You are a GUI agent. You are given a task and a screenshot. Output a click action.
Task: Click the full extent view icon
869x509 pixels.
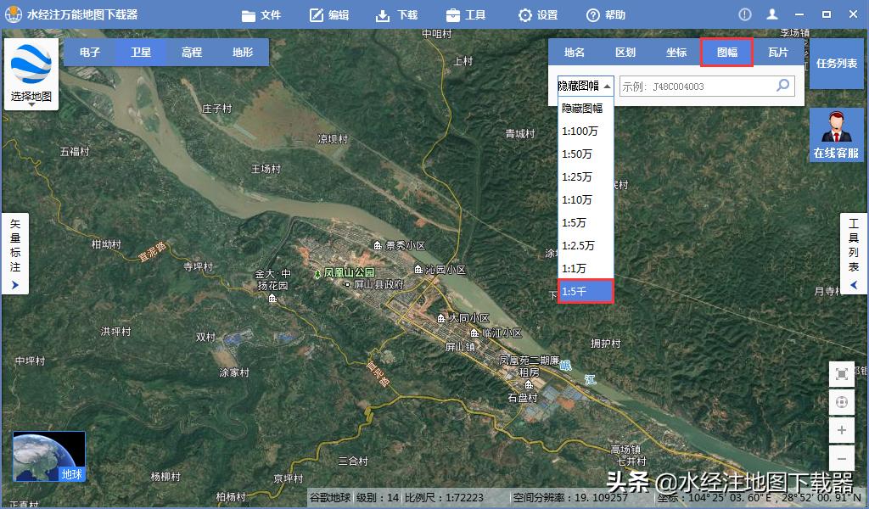click(x=840, y=374)
